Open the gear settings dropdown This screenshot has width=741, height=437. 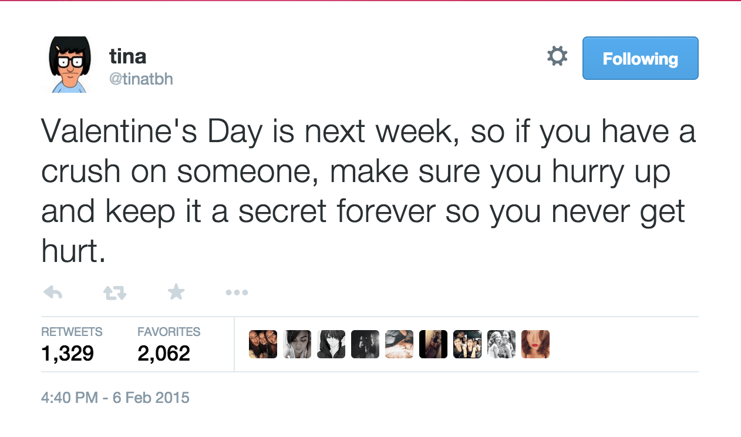click(x=557, y=56)
